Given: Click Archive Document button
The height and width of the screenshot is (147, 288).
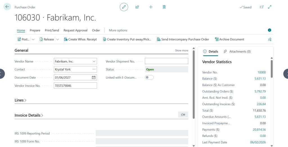Looking at the screenshot, I should pyautogui.click(x=229, y=39).
